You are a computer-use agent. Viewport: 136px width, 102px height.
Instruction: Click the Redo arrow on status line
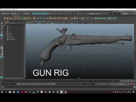click(19, 14)
